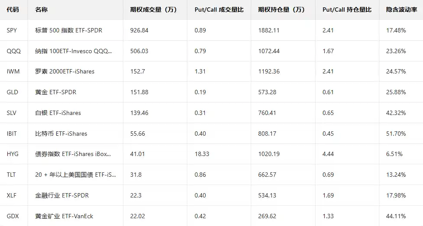
Task: Open the QQQ ticker row
Action: [13, 51]
